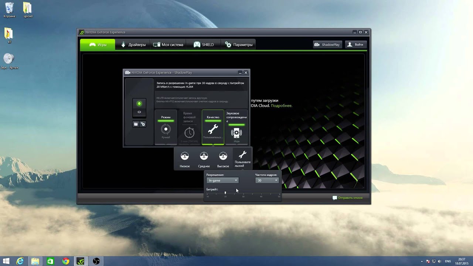Open the SHIELD tab
This screenshot has height=266, width=473.
click(x=204, y=45)
